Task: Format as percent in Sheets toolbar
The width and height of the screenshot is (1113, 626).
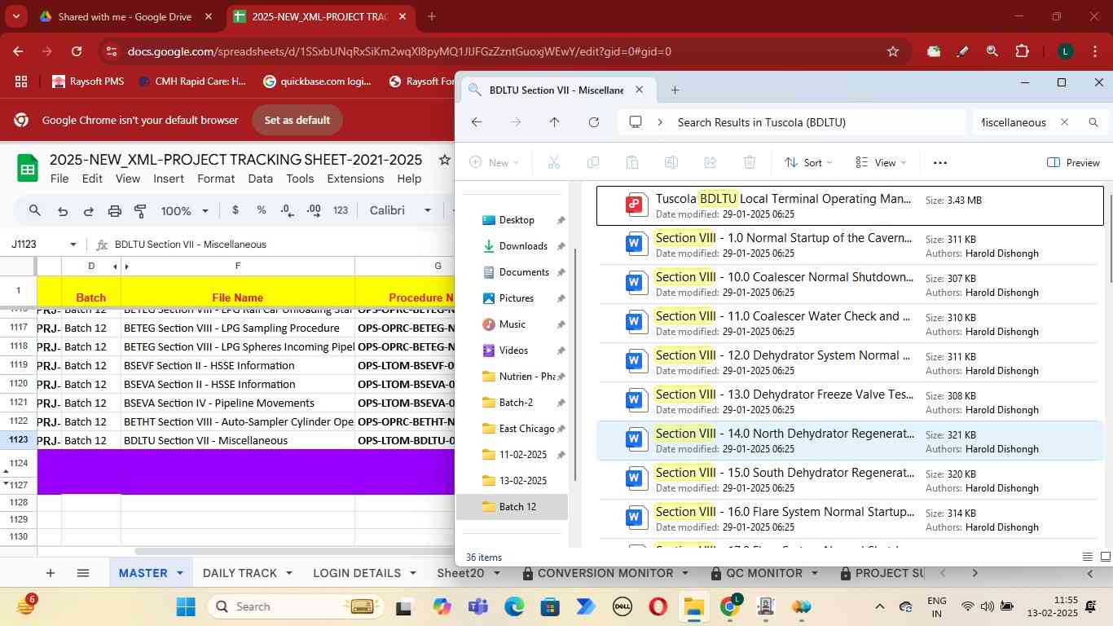Action: click(262, 210)
